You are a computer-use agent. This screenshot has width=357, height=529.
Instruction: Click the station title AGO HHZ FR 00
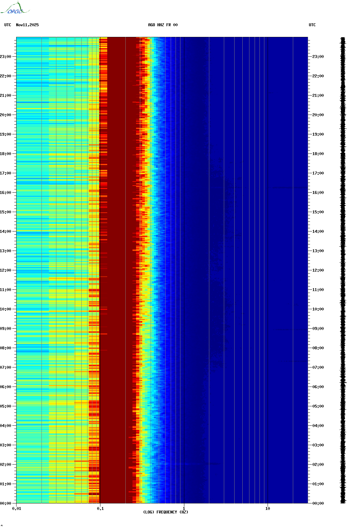coord(163,25)
